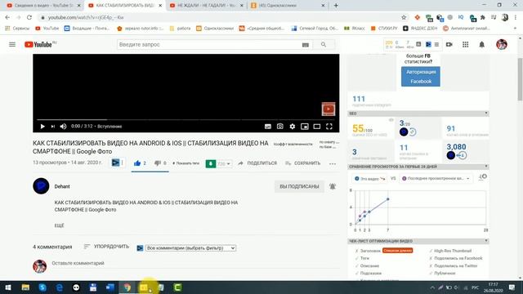Sort comments with УПОРЯДОЧИТЬ
This screenshot has width=523, height=294.
tap(106, 247)
